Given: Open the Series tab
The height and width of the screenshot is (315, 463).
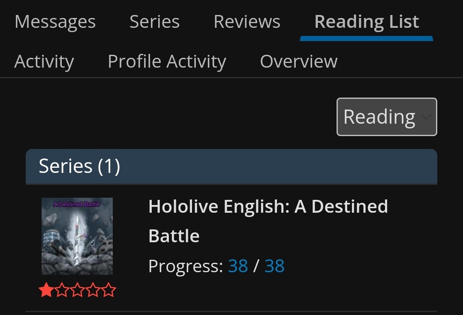Looking at the screenshot, I should coord(154,21).
